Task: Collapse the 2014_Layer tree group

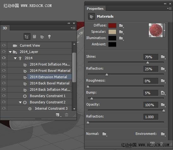Action: 10,52
